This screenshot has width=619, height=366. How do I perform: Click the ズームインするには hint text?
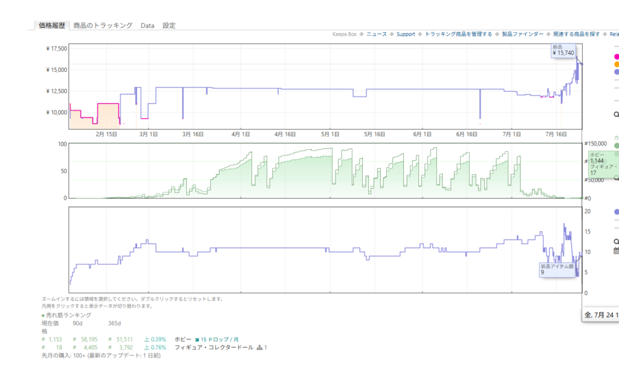coord(132,299)
